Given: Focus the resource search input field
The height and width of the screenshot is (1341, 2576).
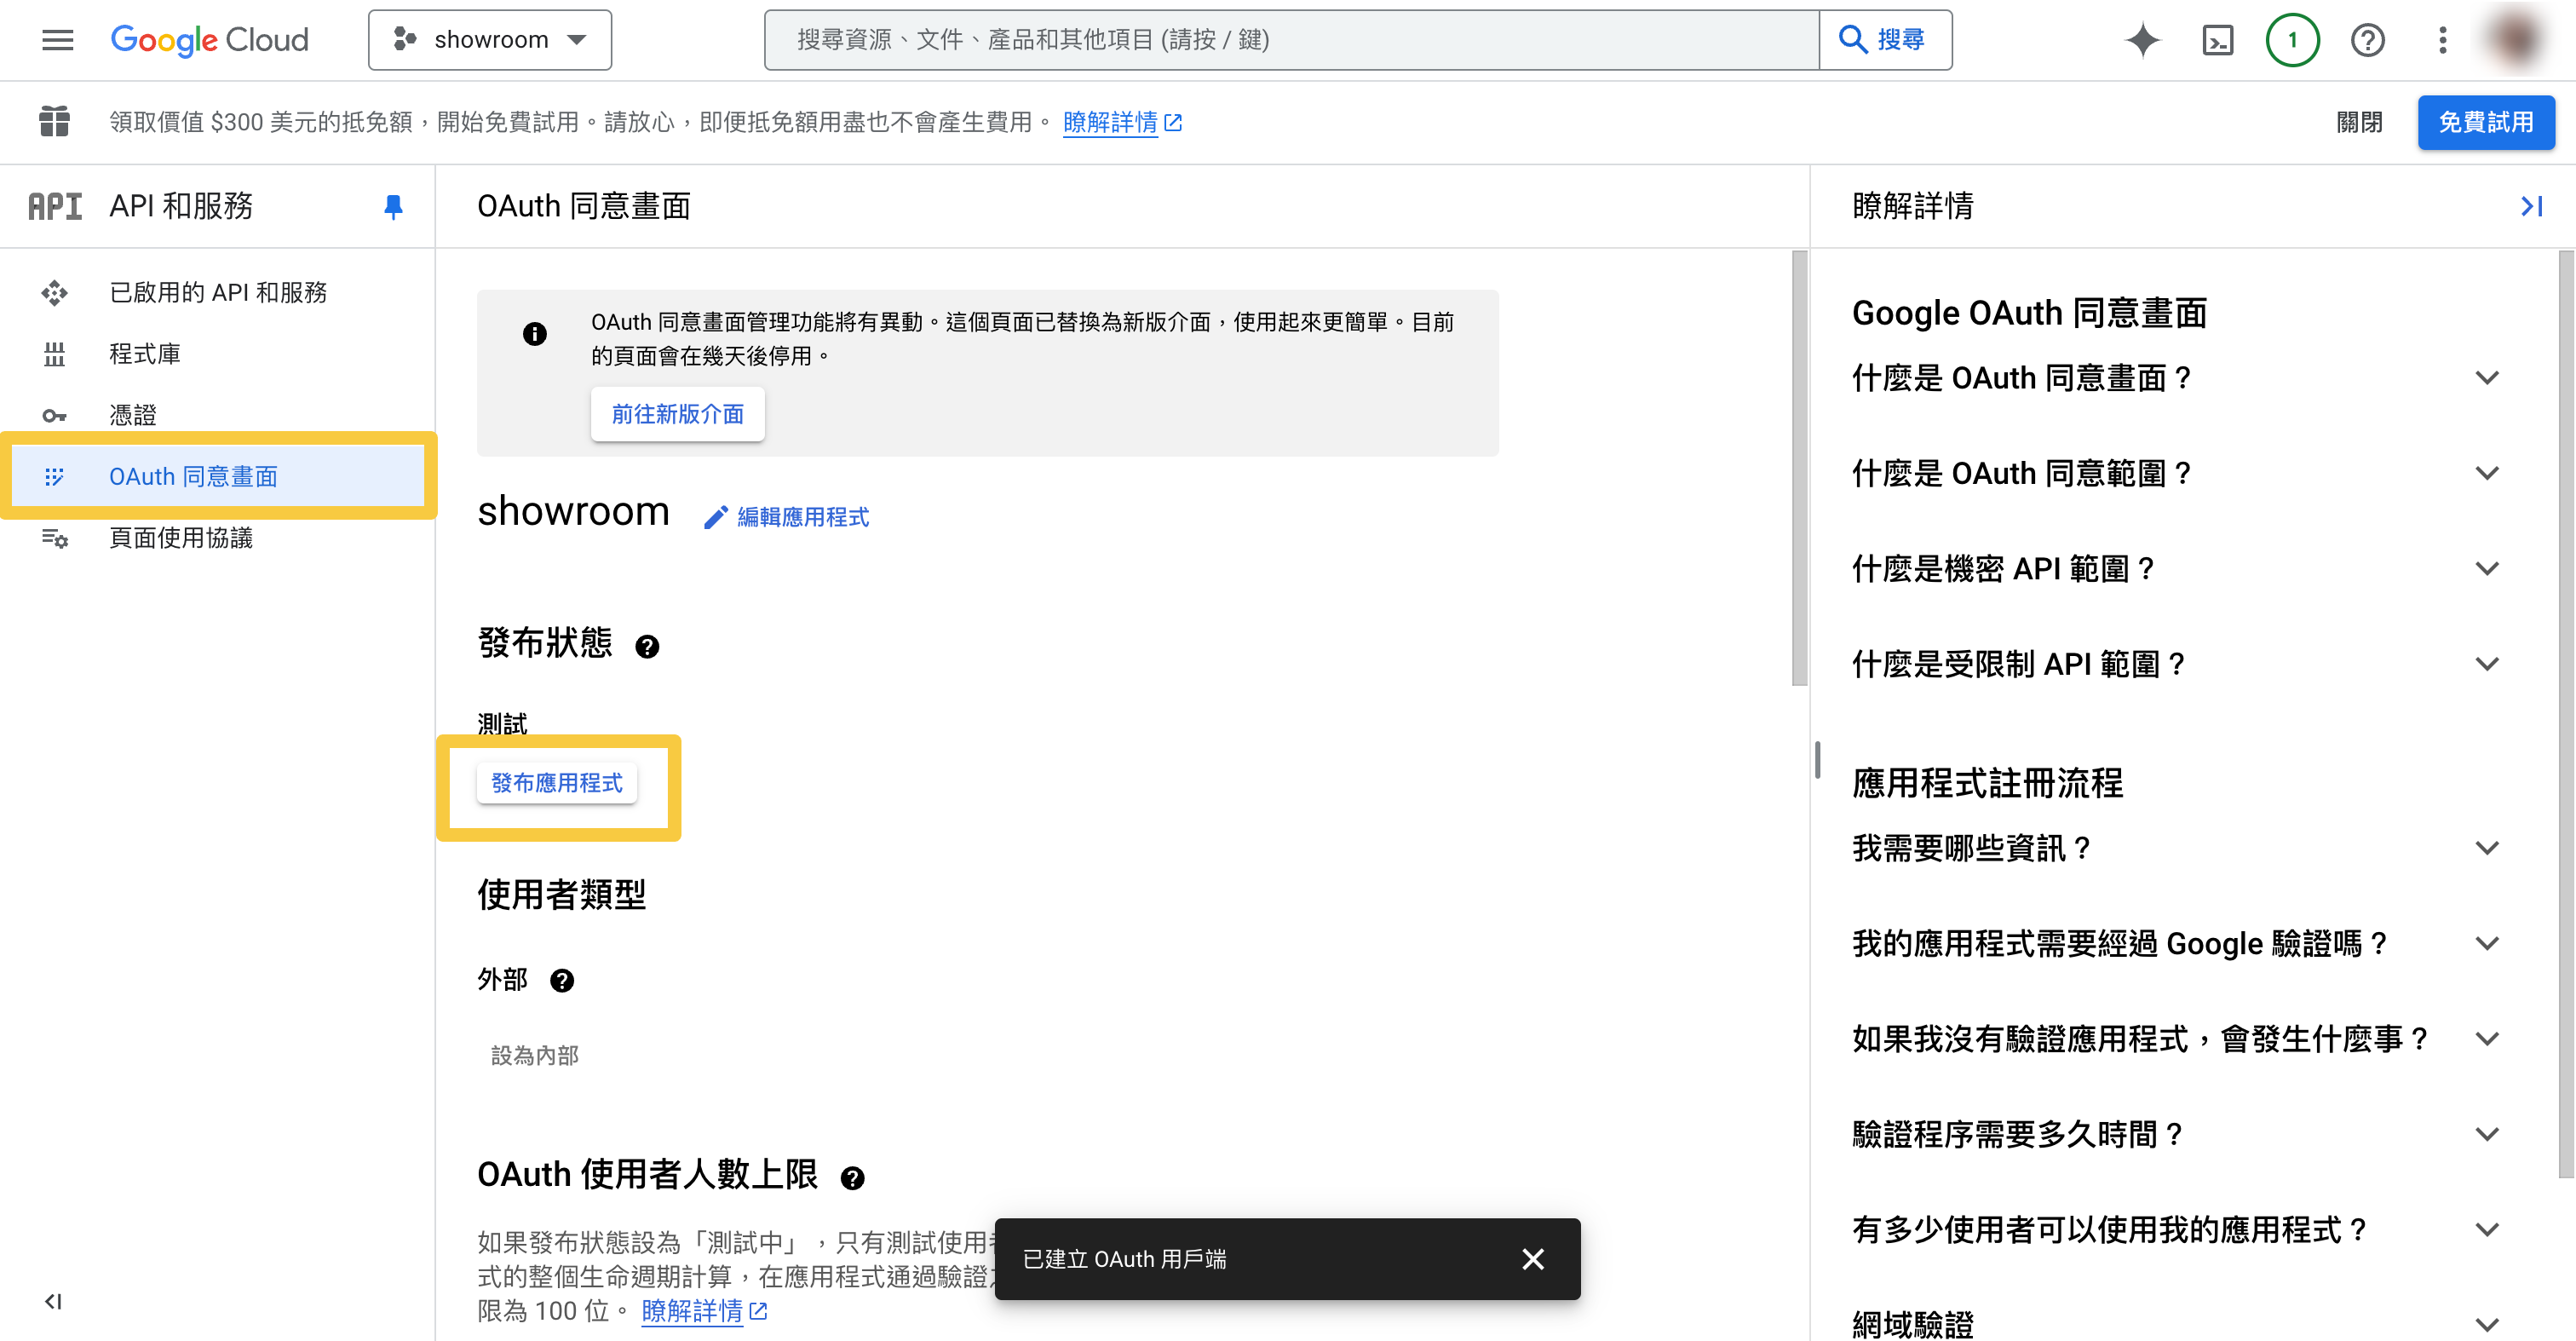Looking at the screenshot, I should 1291,40.
